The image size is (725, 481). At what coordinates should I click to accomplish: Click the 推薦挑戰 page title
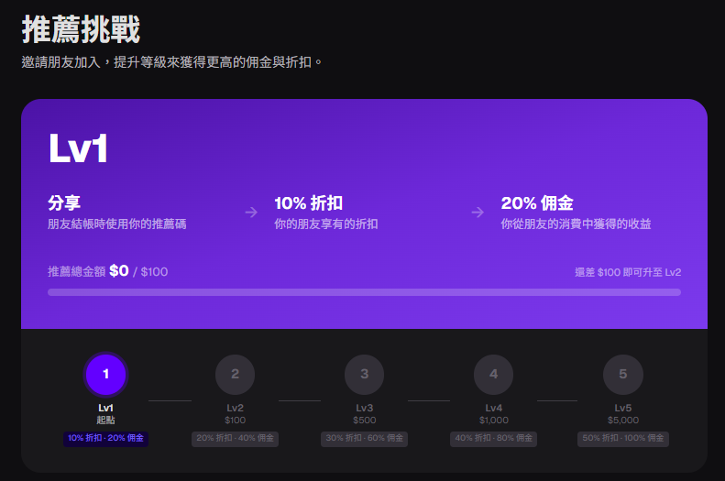coord(81,29)
